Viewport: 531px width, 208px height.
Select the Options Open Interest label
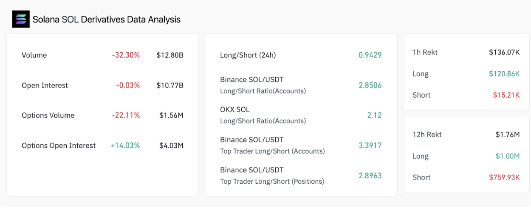[59, 146]
